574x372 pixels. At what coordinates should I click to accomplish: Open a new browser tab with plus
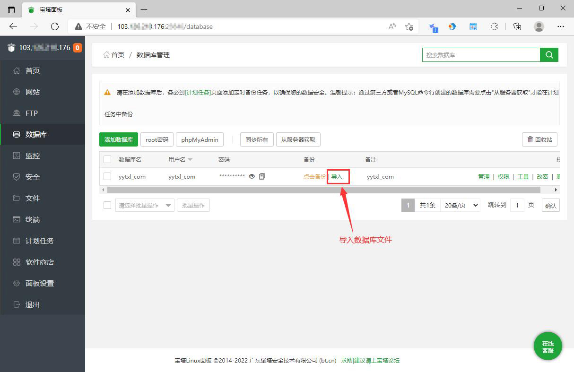[144, 9]
